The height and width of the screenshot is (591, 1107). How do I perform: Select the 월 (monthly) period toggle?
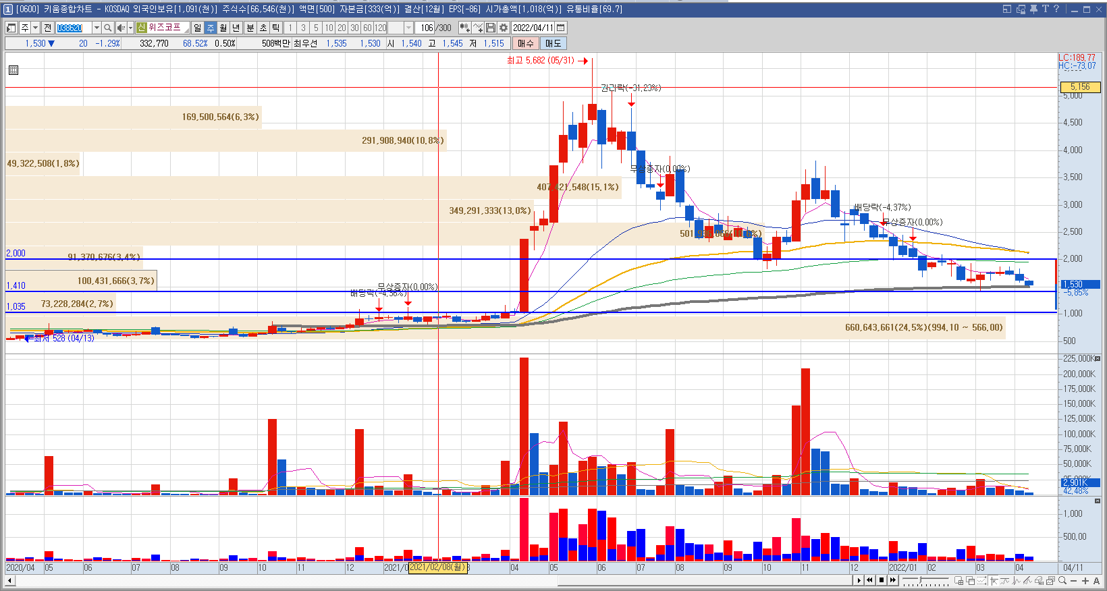pyautogui.click(x=223, y=28)
